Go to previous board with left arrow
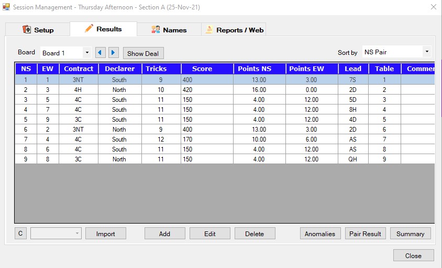This screenshot has width=442, height=268. (101, 53)
